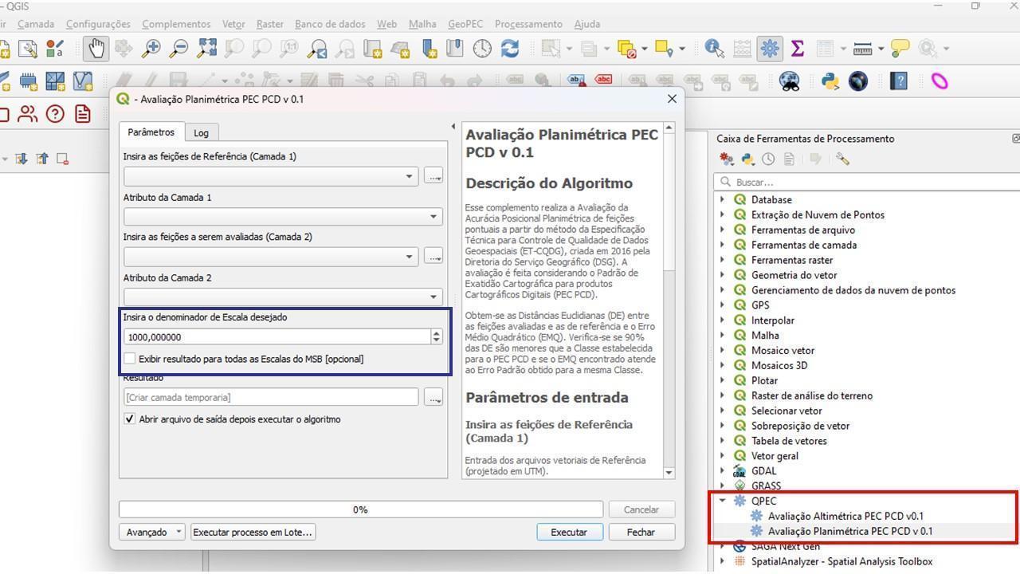Select the Pan Map hand tool
The height and width of the screenshot is (574, 1020).
click(96, 49)
